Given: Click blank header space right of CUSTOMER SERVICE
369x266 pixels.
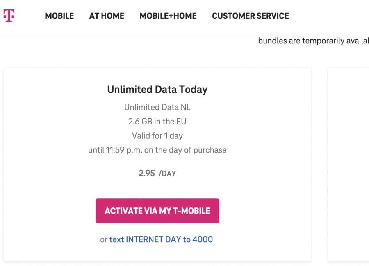Looking at the screenshot, I should 330,16.
